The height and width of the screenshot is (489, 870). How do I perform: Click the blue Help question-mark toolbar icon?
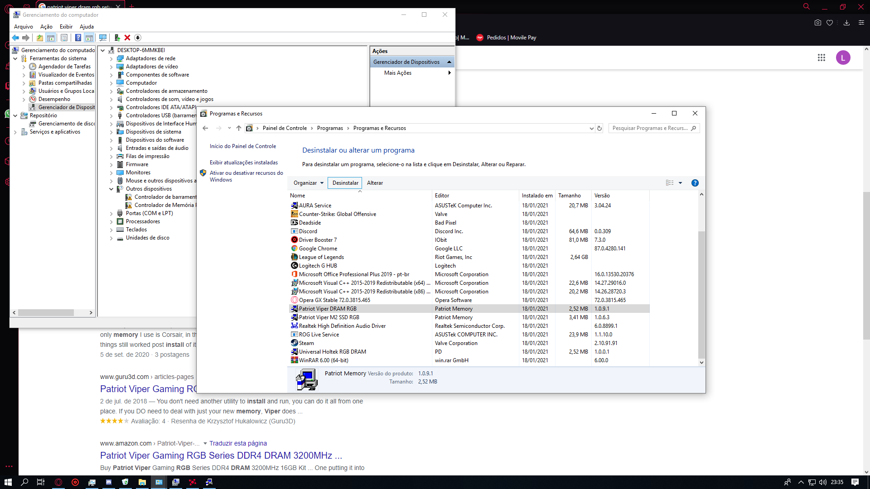78,38
